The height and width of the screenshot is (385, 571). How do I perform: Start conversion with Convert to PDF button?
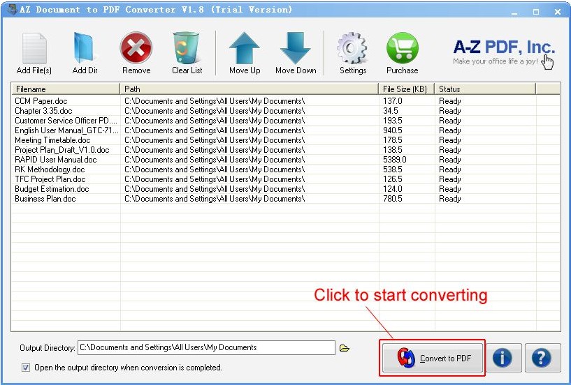pos(432,358)
